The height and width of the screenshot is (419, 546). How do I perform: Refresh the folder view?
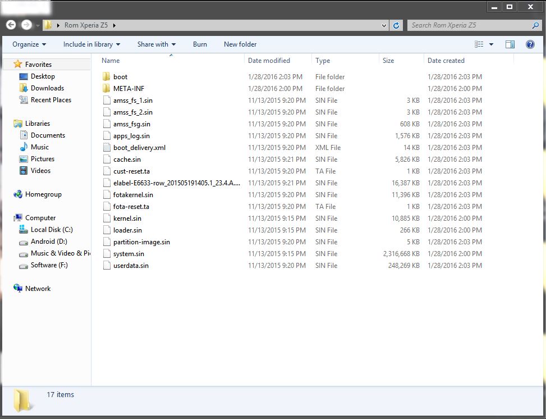pos(396,25)
